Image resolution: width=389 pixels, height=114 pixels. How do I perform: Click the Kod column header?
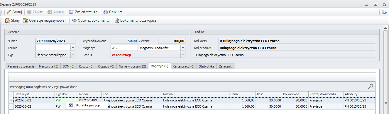pyautogui.click(x=132, y=94)
